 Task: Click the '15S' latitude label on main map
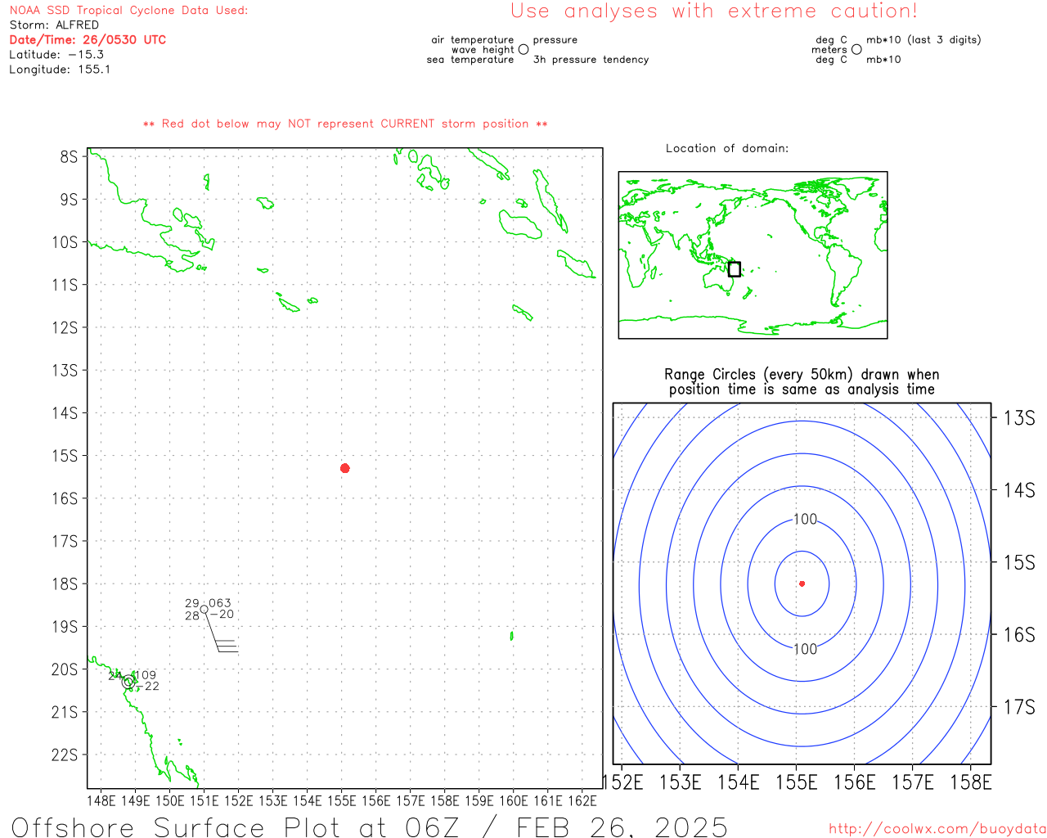pyautogui.click(x=65, y=456)
